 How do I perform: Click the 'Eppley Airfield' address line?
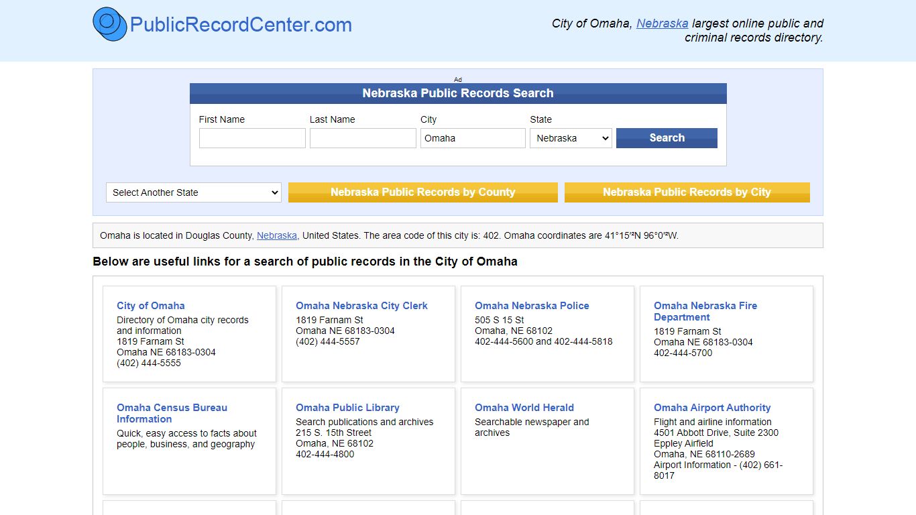pyautogui.click(x=683, y=443)
